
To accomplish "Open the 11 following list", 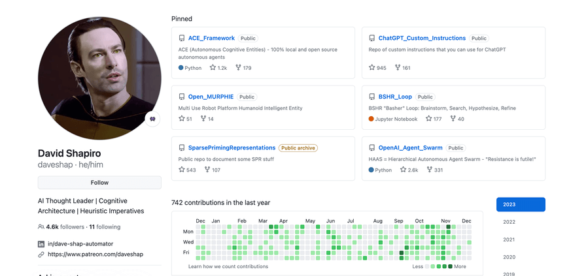I will [105, 226].
